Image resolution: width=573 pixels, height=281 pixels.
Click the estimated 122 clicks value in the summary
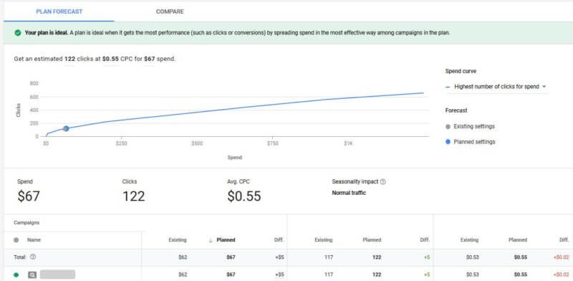pos(69,59)
